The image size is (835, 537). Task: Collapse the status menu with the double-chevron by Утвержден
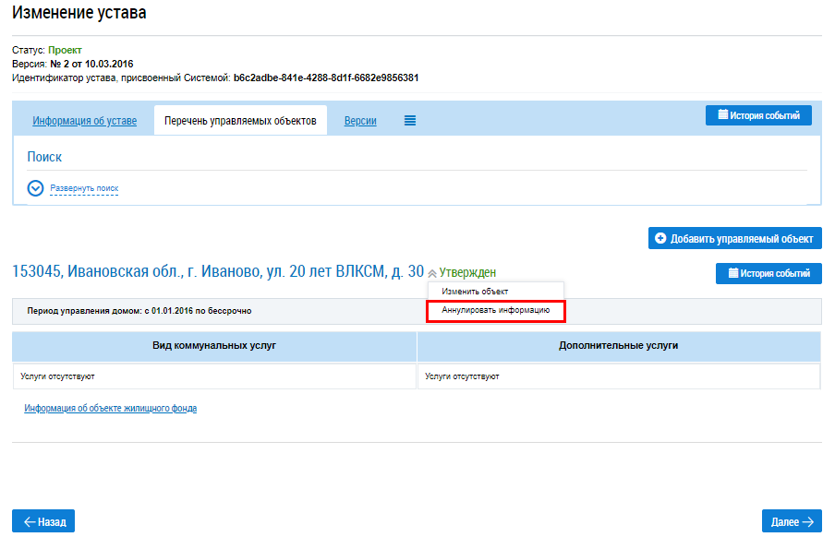click(x=432, y=273)
